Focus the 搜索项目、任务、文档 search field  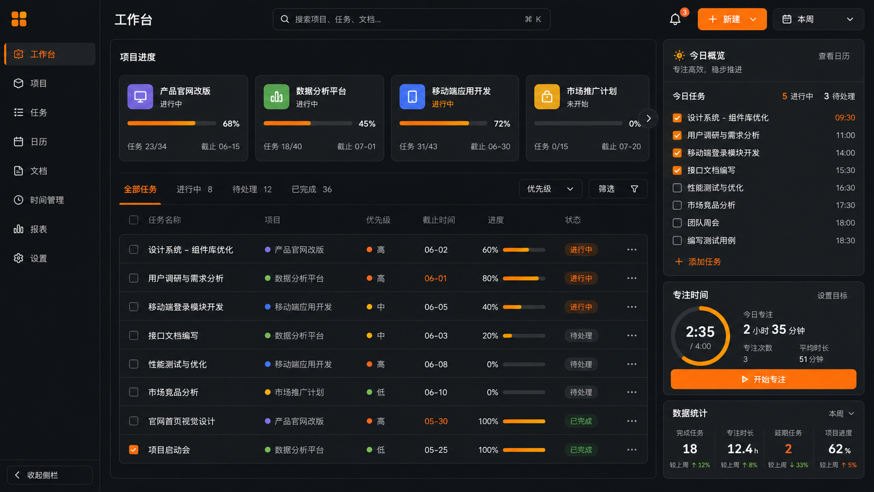click(411, 19)
